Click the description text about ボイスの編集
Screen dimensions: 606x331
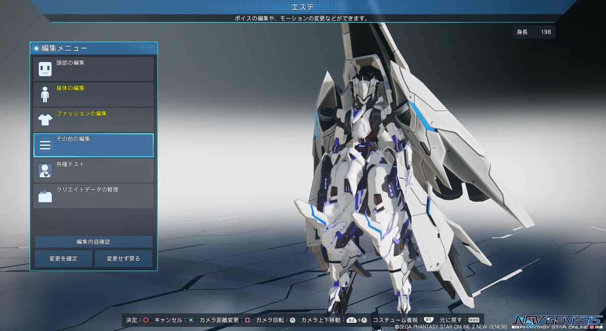coord(301,18)
